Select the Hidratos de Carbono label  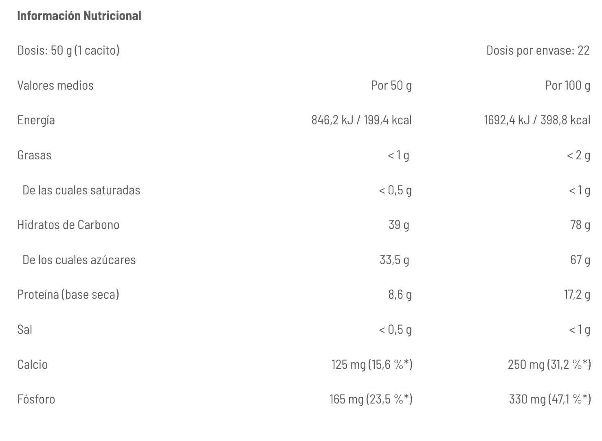pyautogui.click(x=68, y=225)
